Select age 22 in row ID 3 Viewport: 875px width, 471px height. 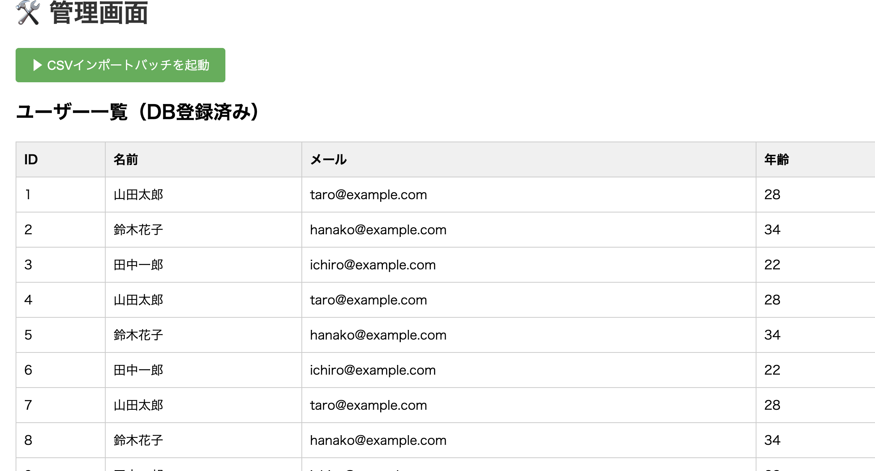click(x=772, y=265)
